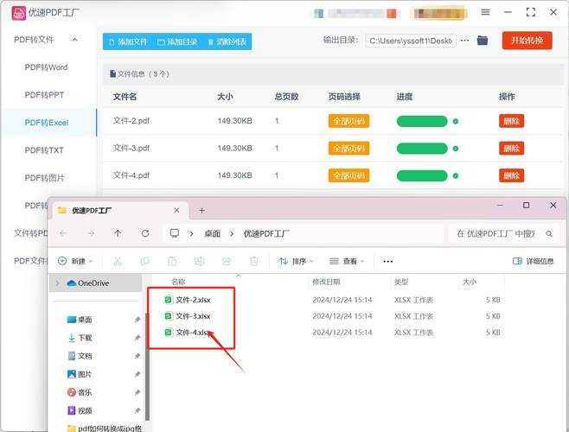The width and height of the screenshot is (569, 432).
Task: Select the 文件-2.xlsx file in Explorer
Action: pos(192,300)
